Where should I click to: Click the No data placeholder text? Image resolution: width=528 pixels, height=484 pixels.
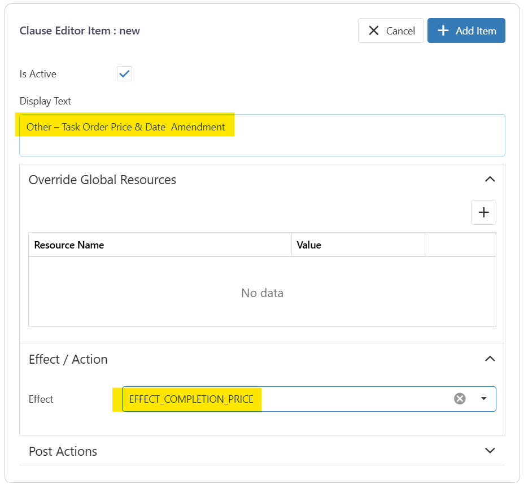(x=262, y=293)
